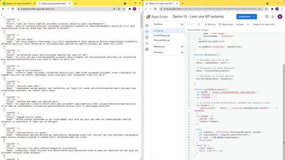Click Archivos section header
Screen dimensions: 285x160
click(x=158, y=24)
